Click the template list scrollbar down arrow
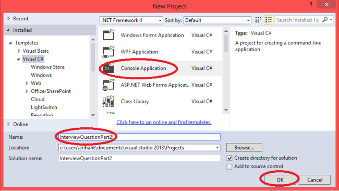This screenshot has height=191, width=339. 226,110
